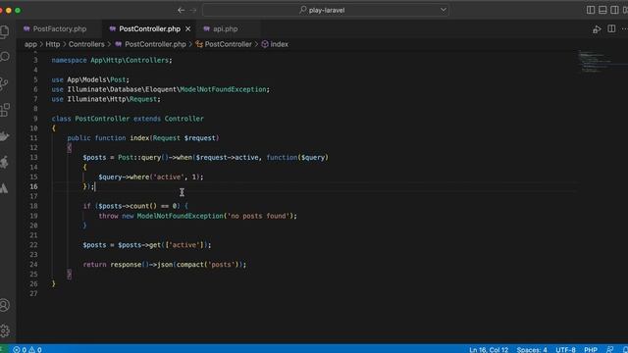Open the Docker view in activity bar
The height and width of the screenshot is (353, 628).
tap(4, 136)
